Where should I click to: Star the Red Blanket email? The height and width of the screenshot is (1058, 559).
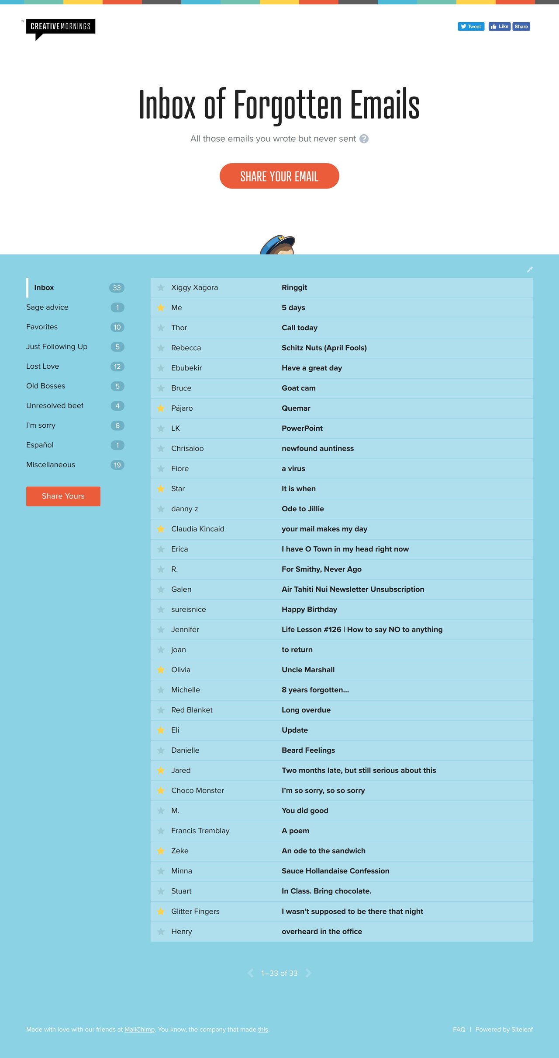click(x=161, y=710)
